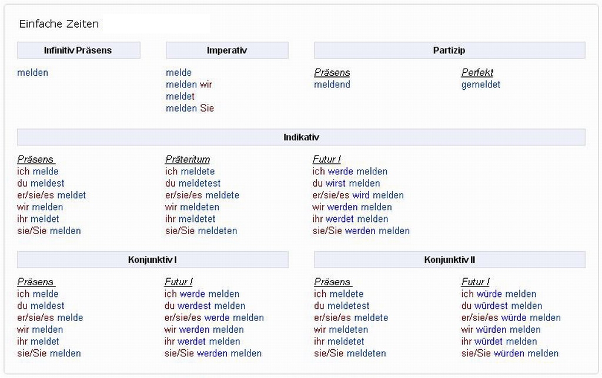Click the 'Konjunktiv II' section header
The image size is (602, 378).
(x=449, y=259)
